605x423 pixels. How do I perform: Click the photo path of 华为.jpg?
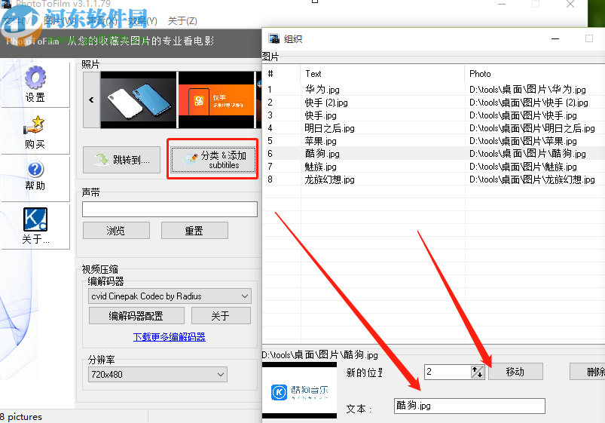pos(527,90)
